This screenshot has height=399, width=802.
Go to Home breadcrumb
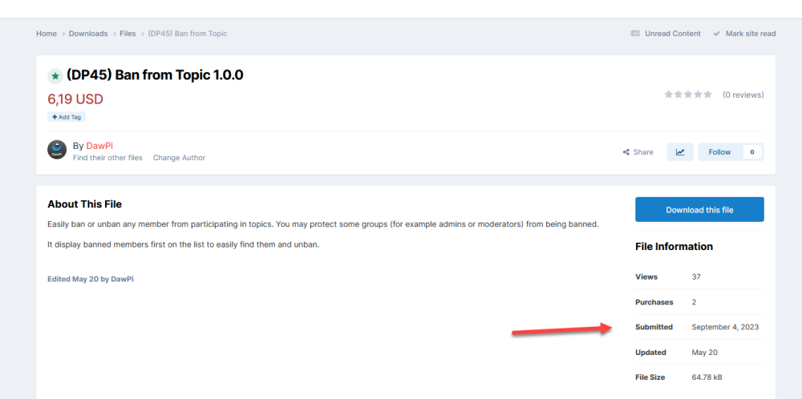[47, 34]
